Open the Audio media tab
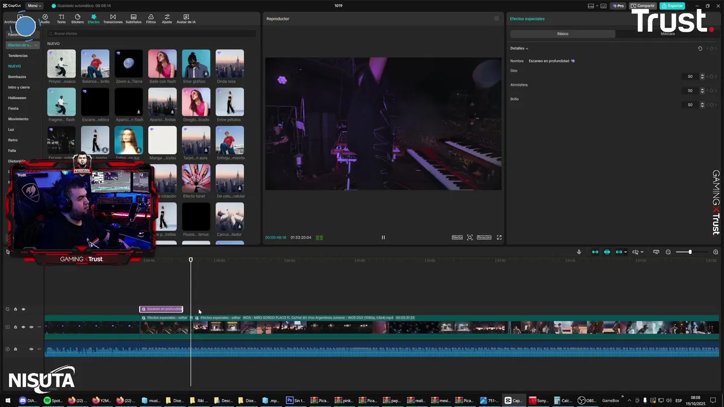 [45, 19]
